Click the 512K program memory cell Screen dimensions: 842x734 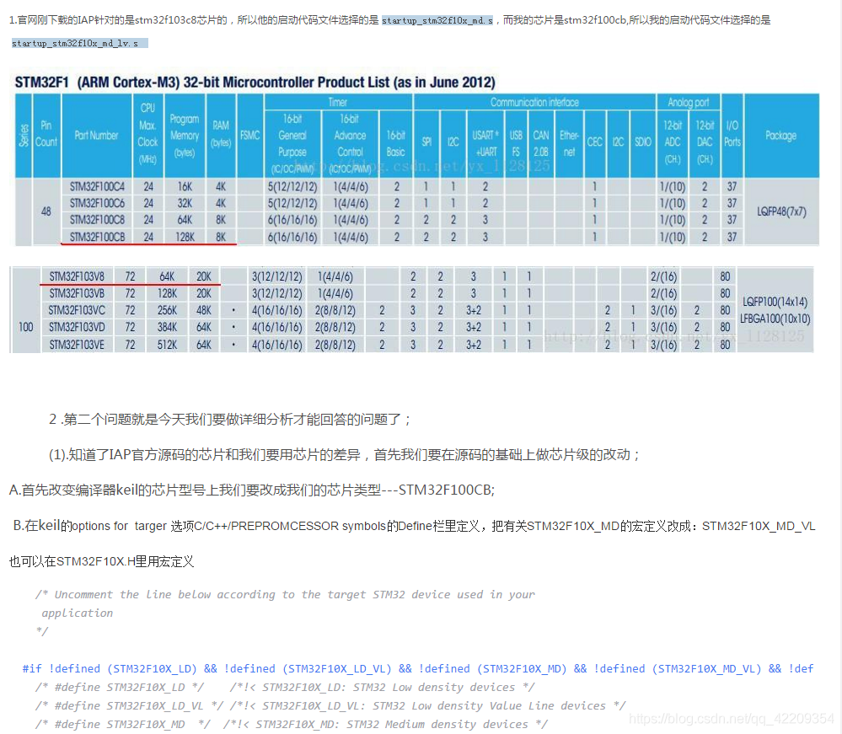pyautogui.click(x=167, y=345)
